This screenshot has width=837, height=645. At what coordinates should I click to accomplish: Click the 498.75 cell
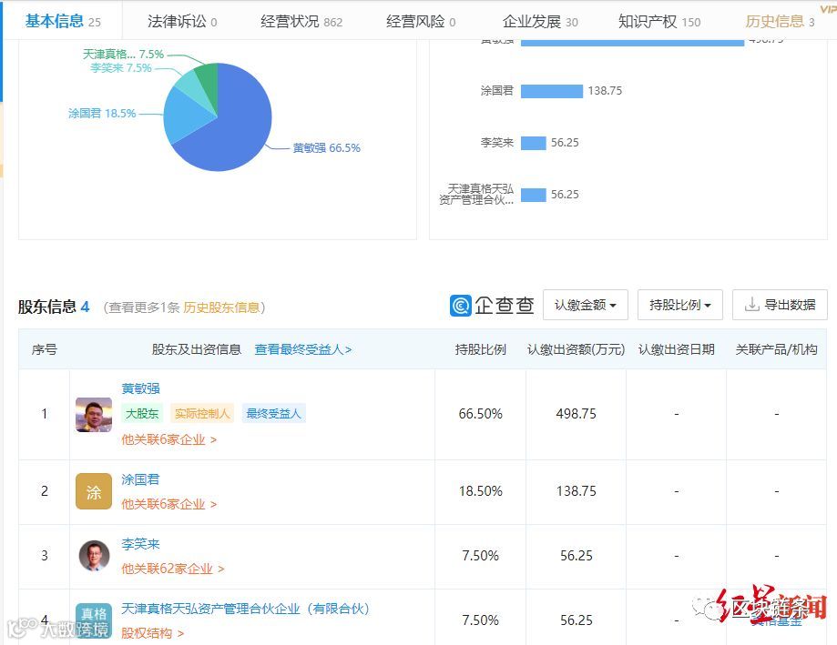point(576,414)
